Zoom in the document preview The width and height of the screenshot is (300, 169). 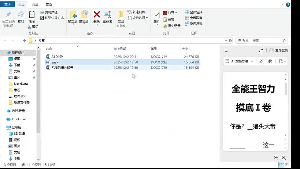click(x=284, y=158)
